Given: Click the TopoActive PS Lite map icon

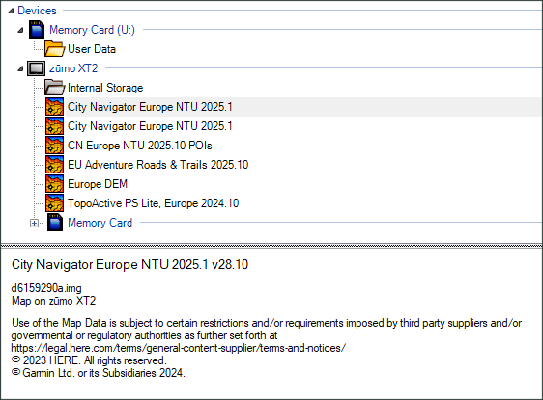Looking at the screenshot, I should (54, 203).
